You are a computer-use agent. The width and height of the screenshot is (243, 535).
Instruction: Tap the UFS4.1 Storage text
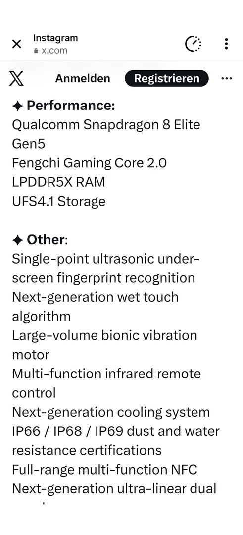tap(58, 201)
